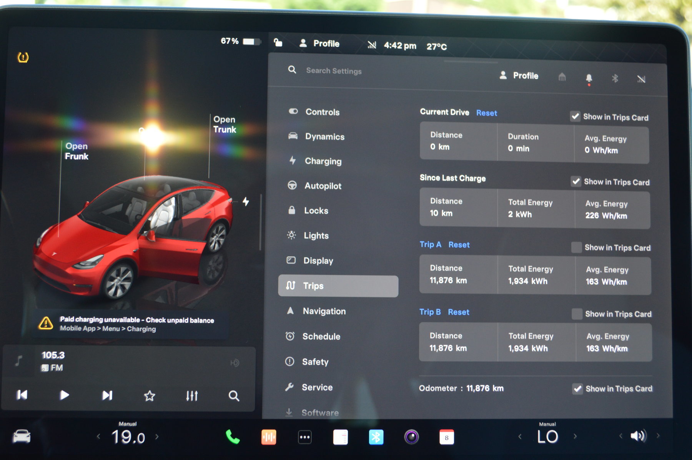Open the all apps three-dots launcher
This screenshot has height=460, width=692.
click(x=304, y=437)
